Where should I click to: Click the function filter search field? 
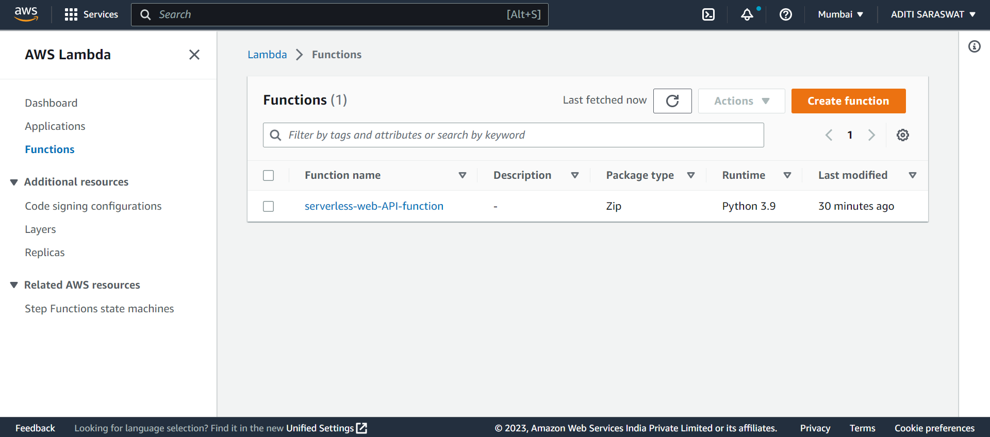(513, 135)
